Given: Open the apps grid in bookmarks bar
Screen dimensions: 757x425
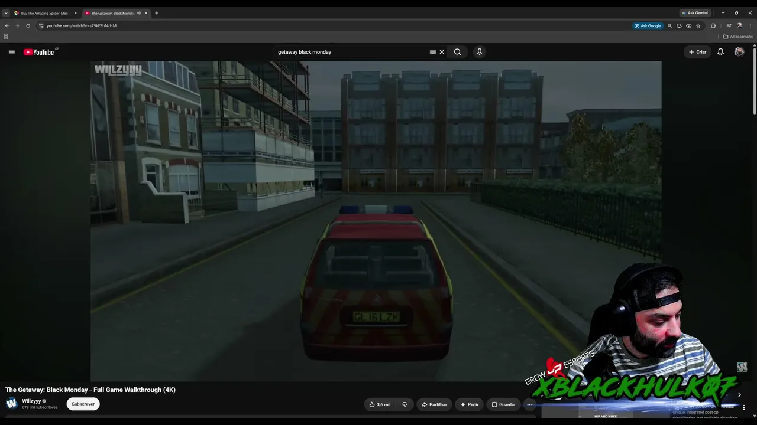Looking at the screenshot, I should tap(6, 37).
